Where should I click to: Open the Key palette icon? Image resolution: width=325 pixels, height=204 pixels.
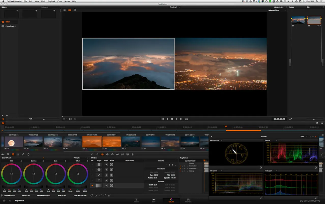click(117, 154)
